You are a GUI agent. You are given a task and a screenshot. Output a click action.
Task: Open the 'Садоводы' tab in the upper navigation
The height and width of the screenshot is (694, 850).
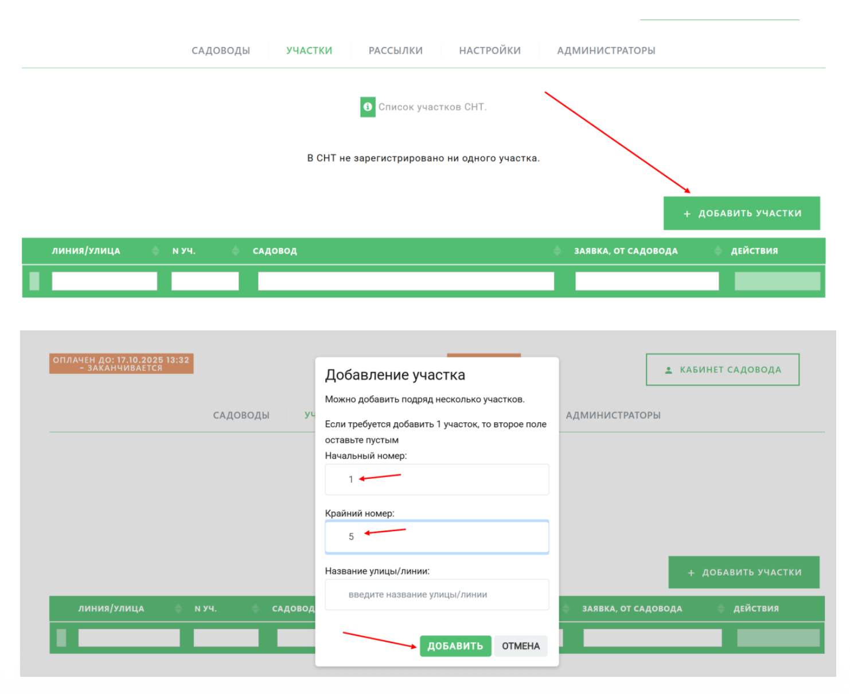pos(221,50)
